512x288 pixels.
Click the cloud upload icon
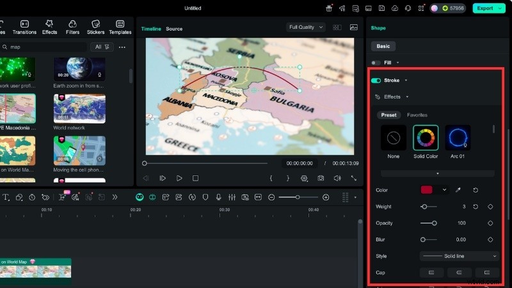(x=395, y=8)
